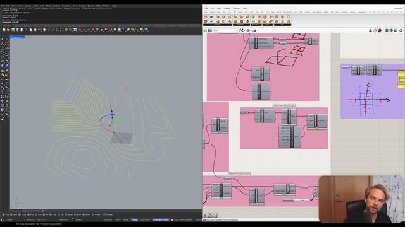Toggle End osnap checkbox
The image size is (405, 227).
point(3,214)
